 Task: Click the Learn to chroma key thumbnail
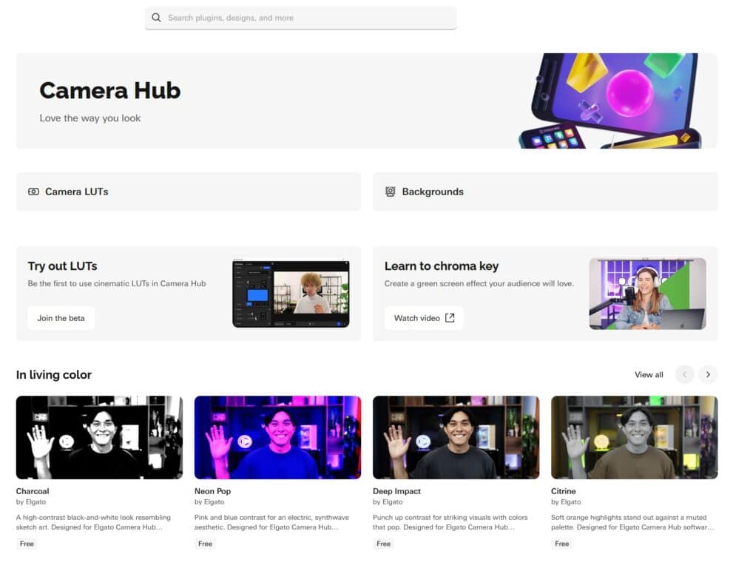coord(647,294)
